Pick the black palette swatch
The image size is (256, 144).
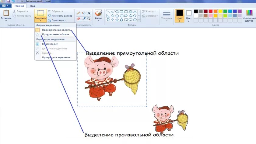pyautogui.click(x=196, y=11)
